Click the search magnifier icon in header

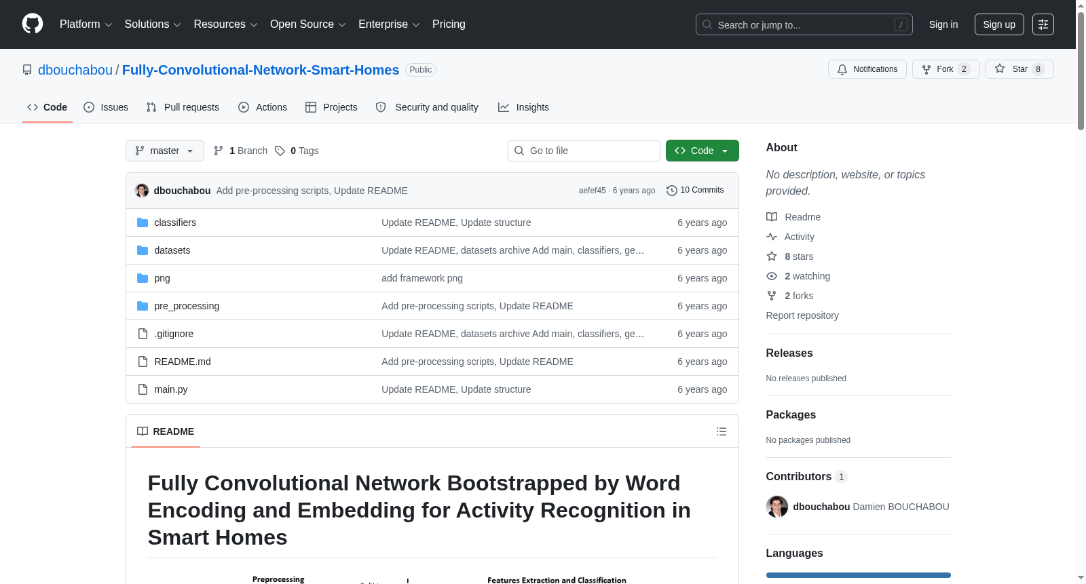tap(707, 24)
